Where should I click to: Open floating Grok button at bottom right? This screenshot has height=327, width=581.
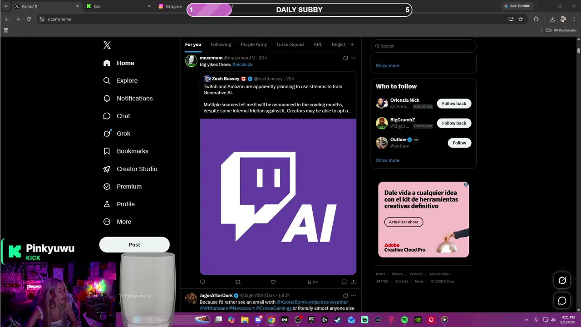coord(562,281)
